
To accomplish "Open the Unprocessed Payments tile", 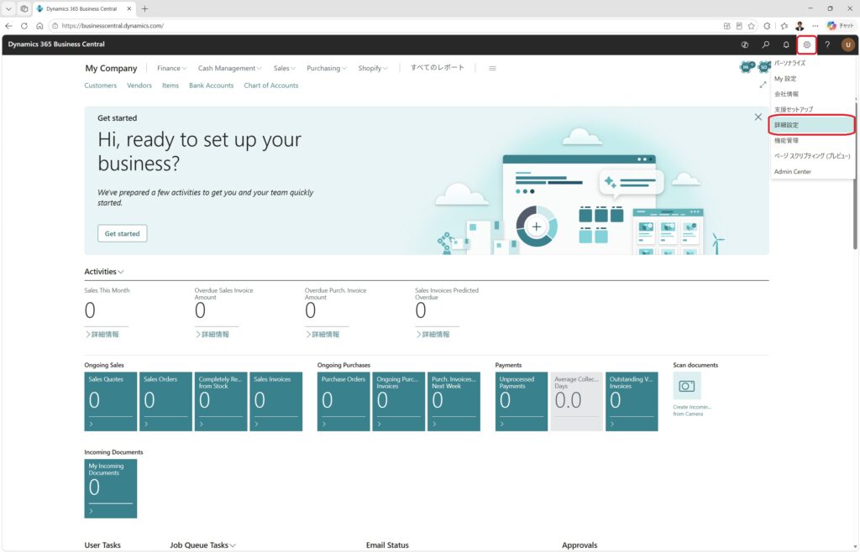I will [x=521, y=401].
